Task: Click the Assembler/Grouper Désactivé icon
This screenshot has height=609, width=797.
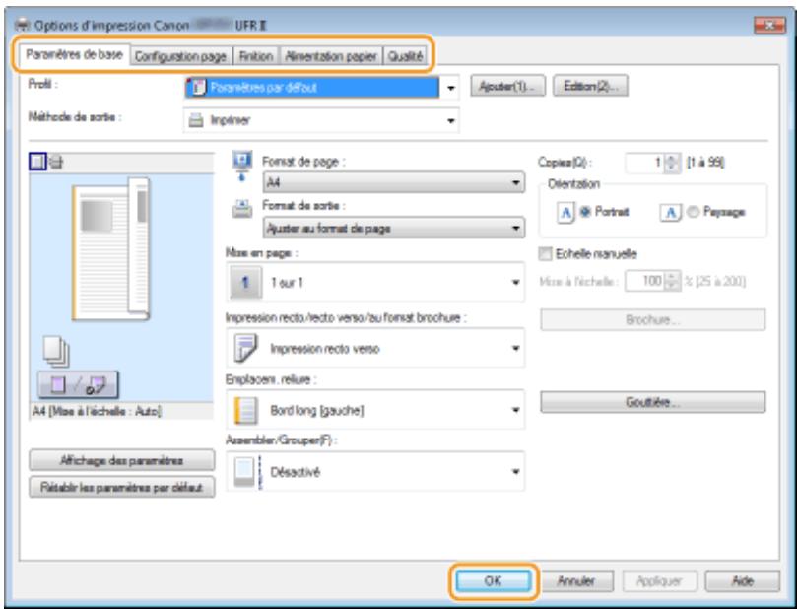Action: coord(248,472)
